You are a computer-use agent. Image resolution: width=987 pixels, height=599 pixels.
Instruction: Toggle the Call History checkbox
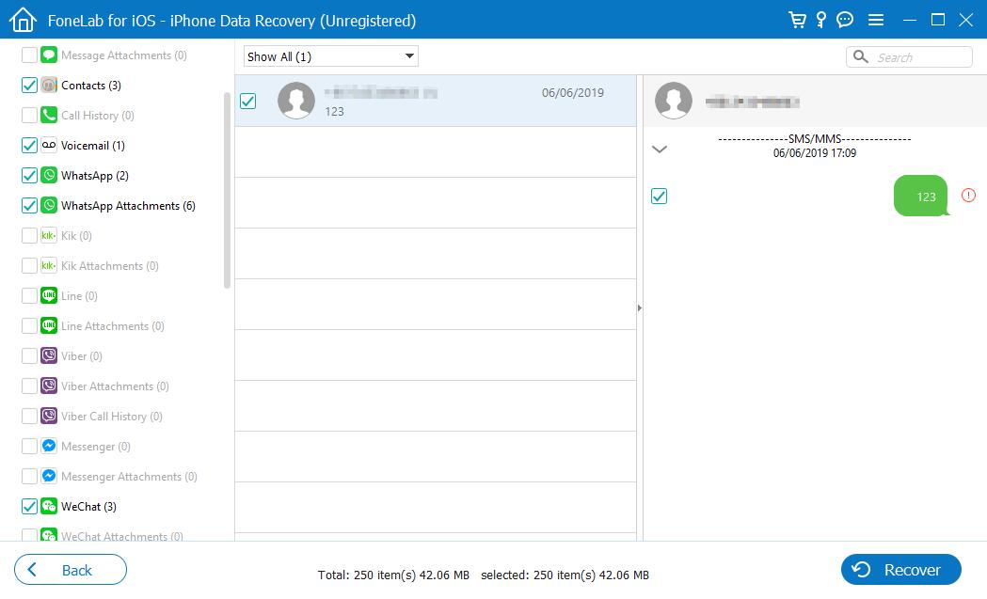(29, 115)
